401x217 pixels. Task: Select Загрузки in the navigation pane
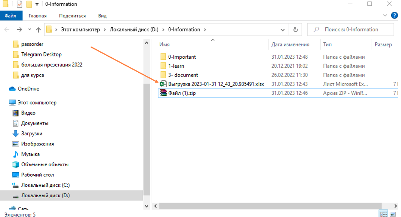click(x=31, y=133)
